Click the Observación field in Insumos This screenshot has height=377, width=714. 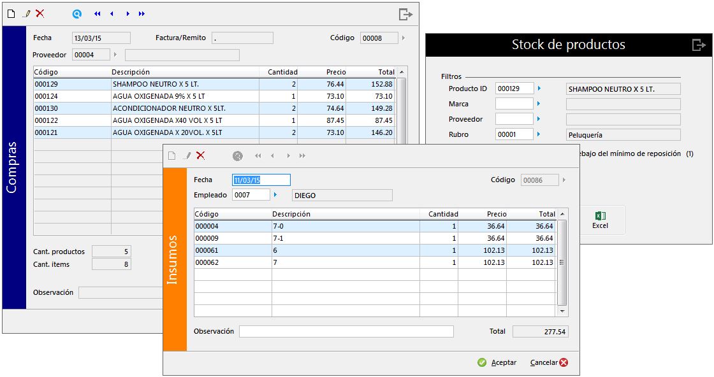pyautogui.click(x=346, y=331)
